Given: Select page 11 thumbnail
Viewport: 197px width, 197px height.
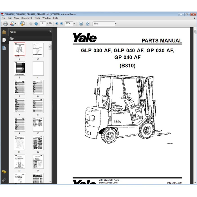Looking at the screenshot, I should [x=19, y=143].
